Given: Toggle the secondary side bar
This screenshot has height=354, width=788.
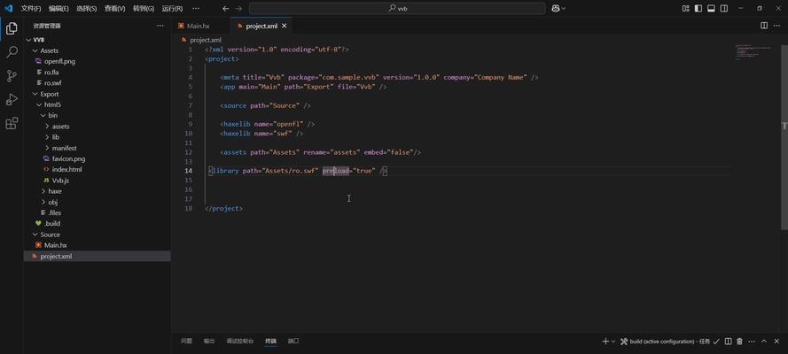Looking at the screenshot, I should coord(723,9).
